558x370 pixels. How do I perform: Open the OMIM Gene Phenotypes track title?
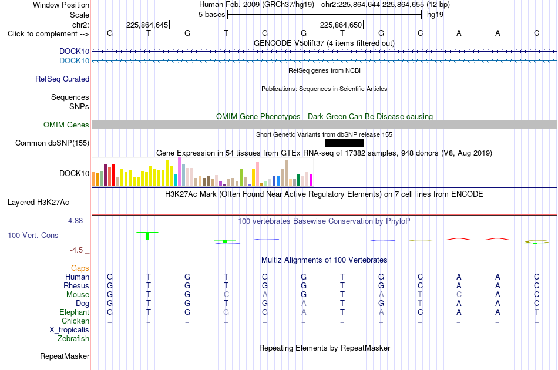pos(324,117)
